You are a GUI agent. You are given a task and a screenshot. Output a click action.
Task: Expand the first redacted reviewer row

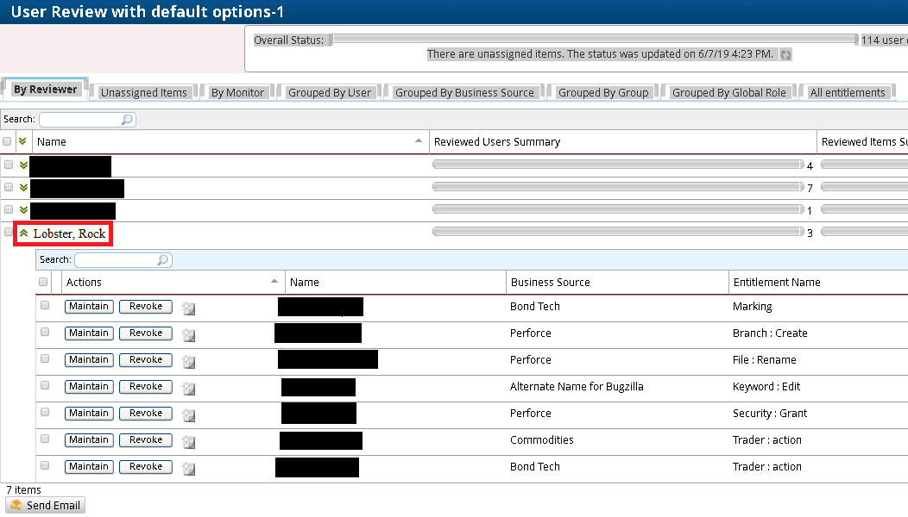pyautogui.click(x=23, y=165)
